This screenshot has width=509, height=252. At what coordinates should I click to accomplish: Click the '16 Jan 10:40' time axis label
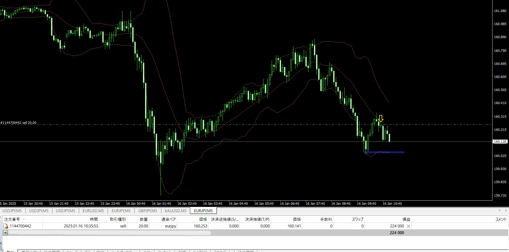click(392, 204)
